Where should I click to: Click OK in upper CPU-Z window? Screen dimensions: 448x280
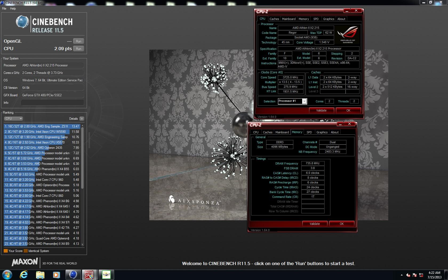(348, 110)
